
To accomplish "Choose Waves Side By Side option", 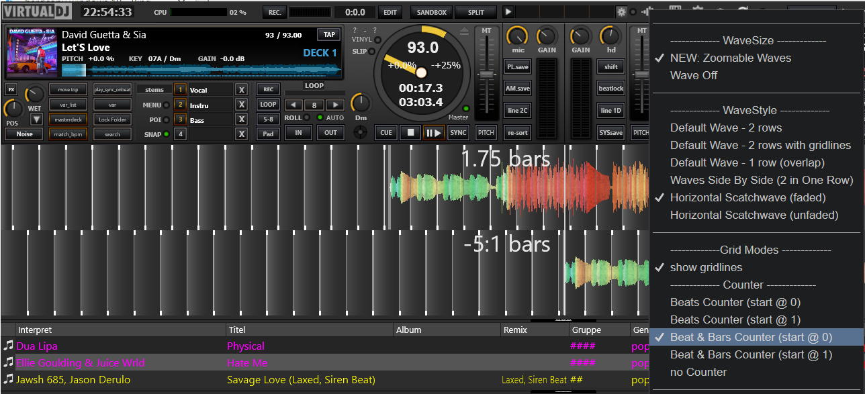I will (x=762, y=180).
